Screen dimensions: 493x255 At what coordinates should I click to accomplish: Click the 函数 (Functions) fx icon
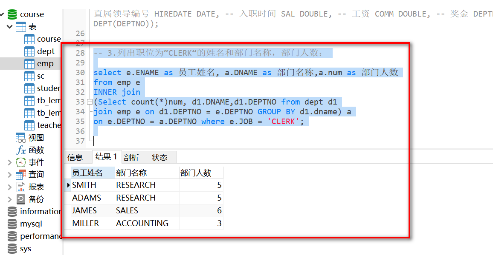click(21, 150)
